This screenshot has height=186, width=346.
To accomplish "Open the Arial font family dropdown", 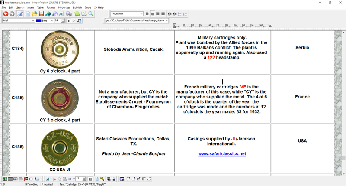I will pos(33,20).
